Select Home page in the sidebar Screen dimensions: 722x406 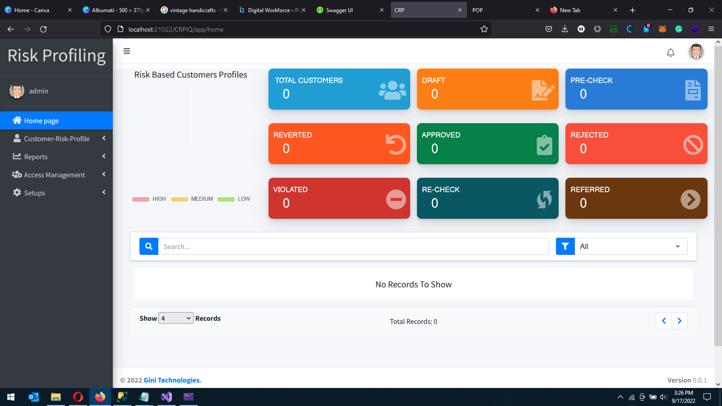pyautogui.click(x=56, y=120)
